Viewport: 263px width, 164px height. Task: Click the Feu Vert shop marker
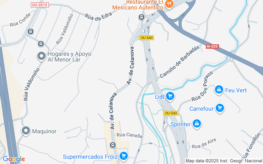(219, 90)
